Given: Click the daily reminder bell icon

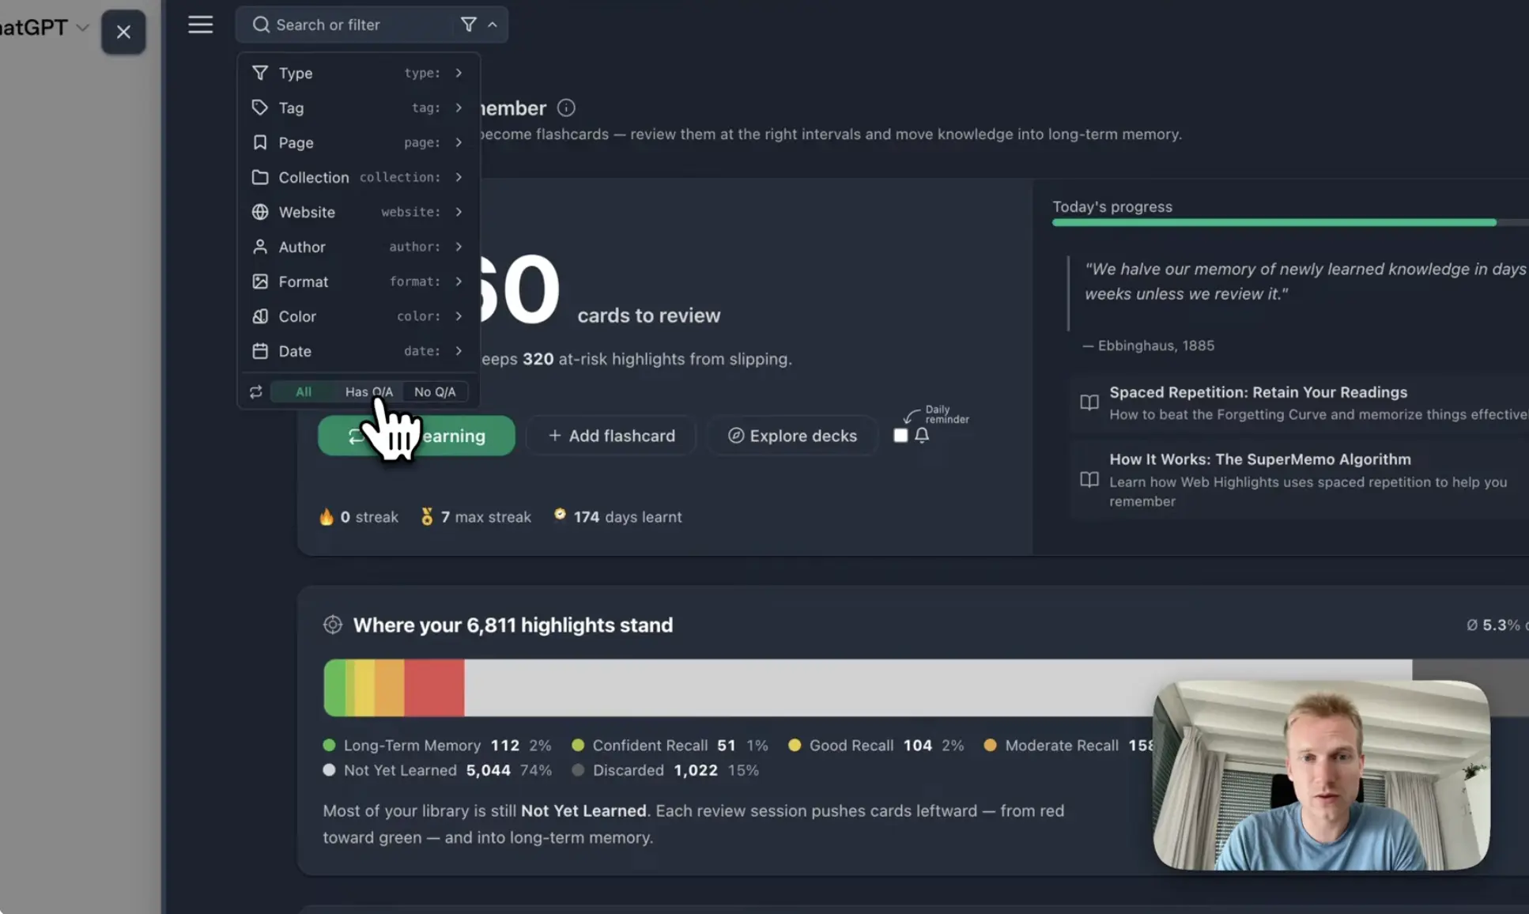Looking at the screenshot, I should [x=922, y=435].
